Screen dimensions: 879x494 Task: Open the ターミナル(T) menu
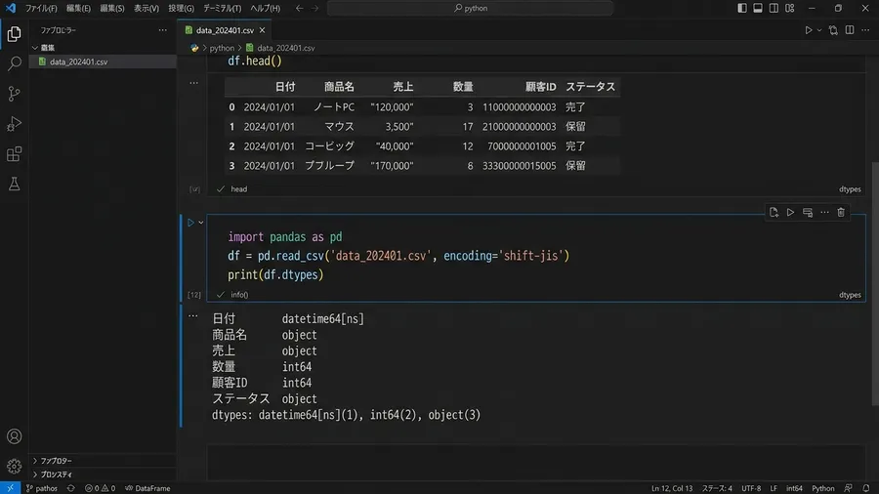[x=222, y=9]
